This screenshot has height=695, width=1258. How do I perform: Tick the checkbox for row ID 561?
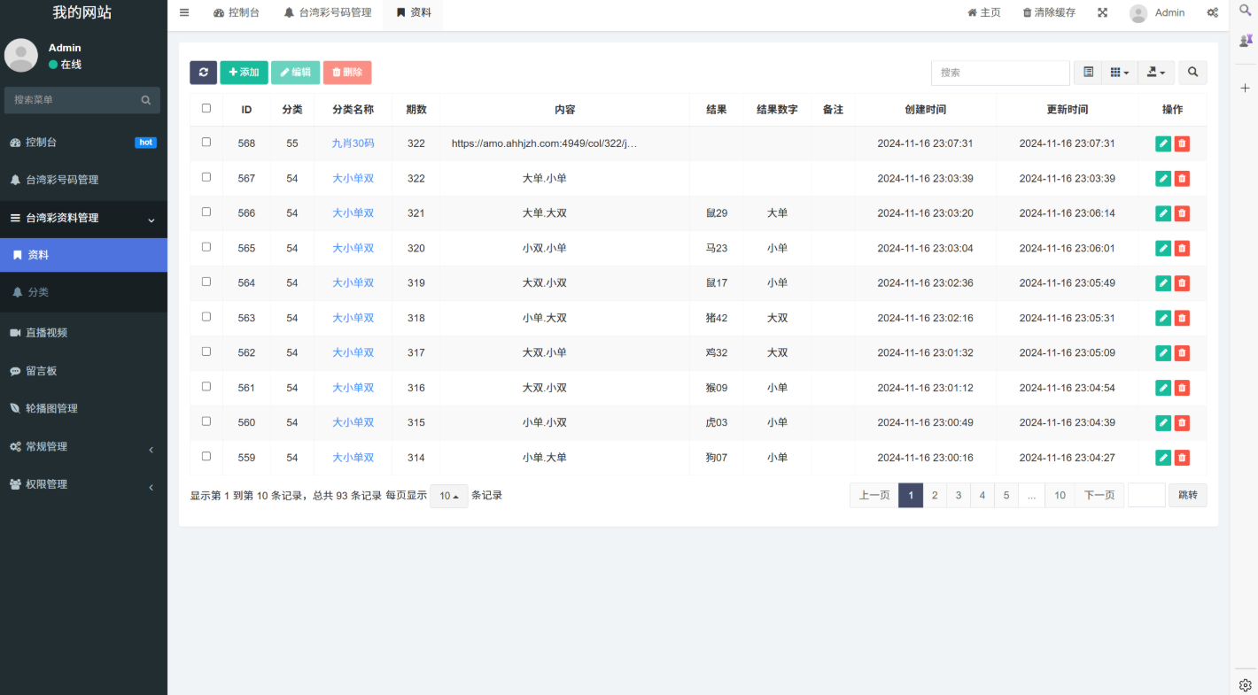pyautogui.click(x=206, y=387)
